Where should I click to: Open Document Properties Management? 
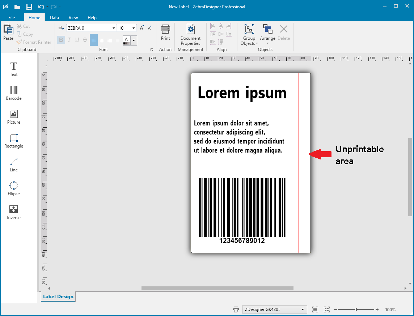coord(190,34)
